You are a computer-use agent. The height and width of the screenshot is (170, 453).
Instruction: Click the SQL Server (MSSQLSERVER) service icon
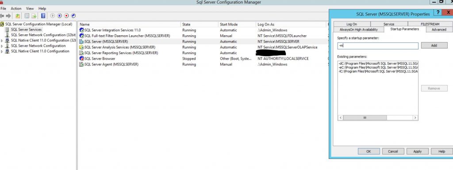81,42
